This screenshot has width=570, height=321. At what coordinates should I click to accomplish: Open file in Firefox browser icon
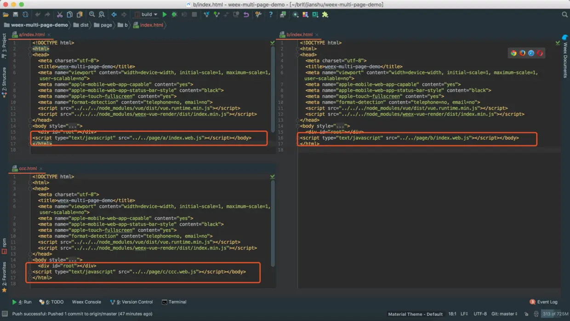pos(522,53)
